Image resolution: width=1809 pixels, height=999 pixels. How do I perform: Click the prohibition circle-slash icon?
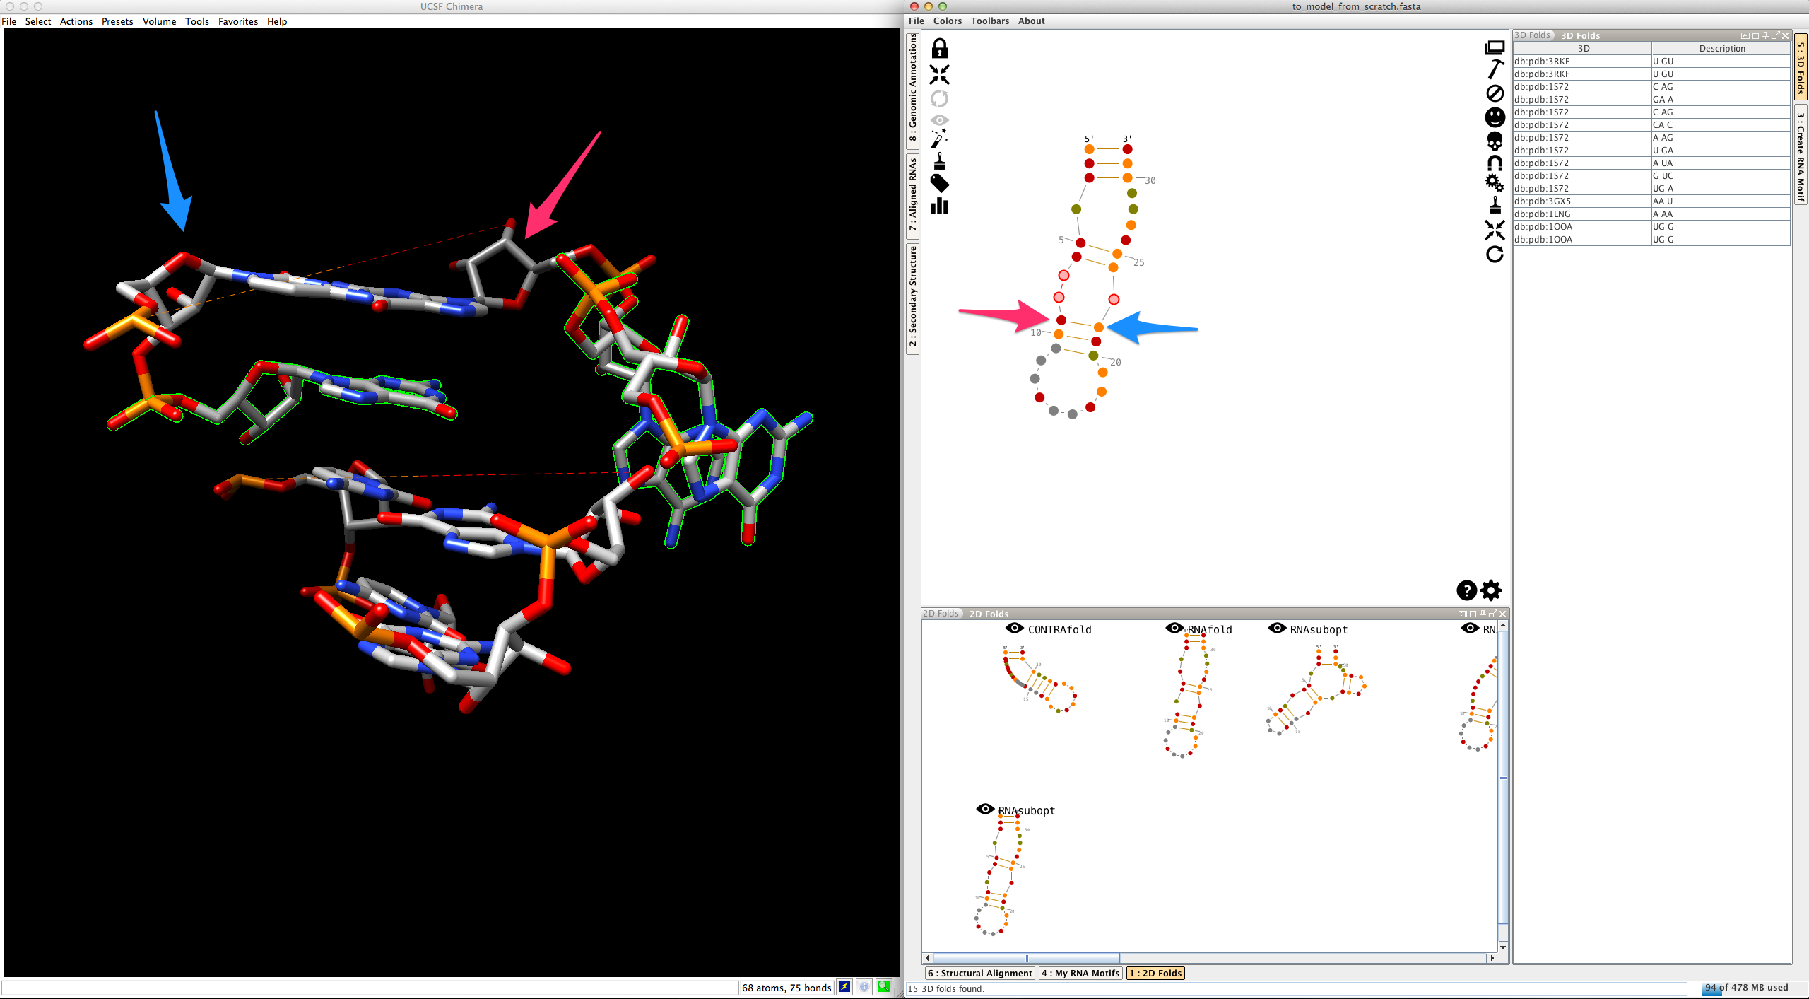click(x=1495, y=93)
